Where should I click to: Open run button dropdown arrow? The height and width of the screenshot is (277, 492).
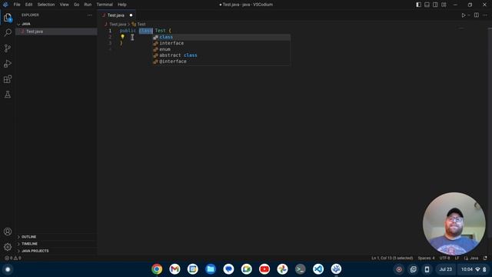point(469,15)
